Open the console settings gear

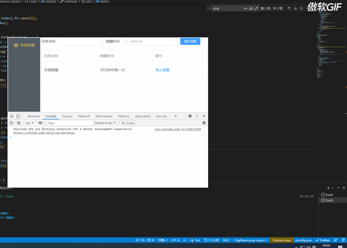pyautogui.click(x=204, y=123)
